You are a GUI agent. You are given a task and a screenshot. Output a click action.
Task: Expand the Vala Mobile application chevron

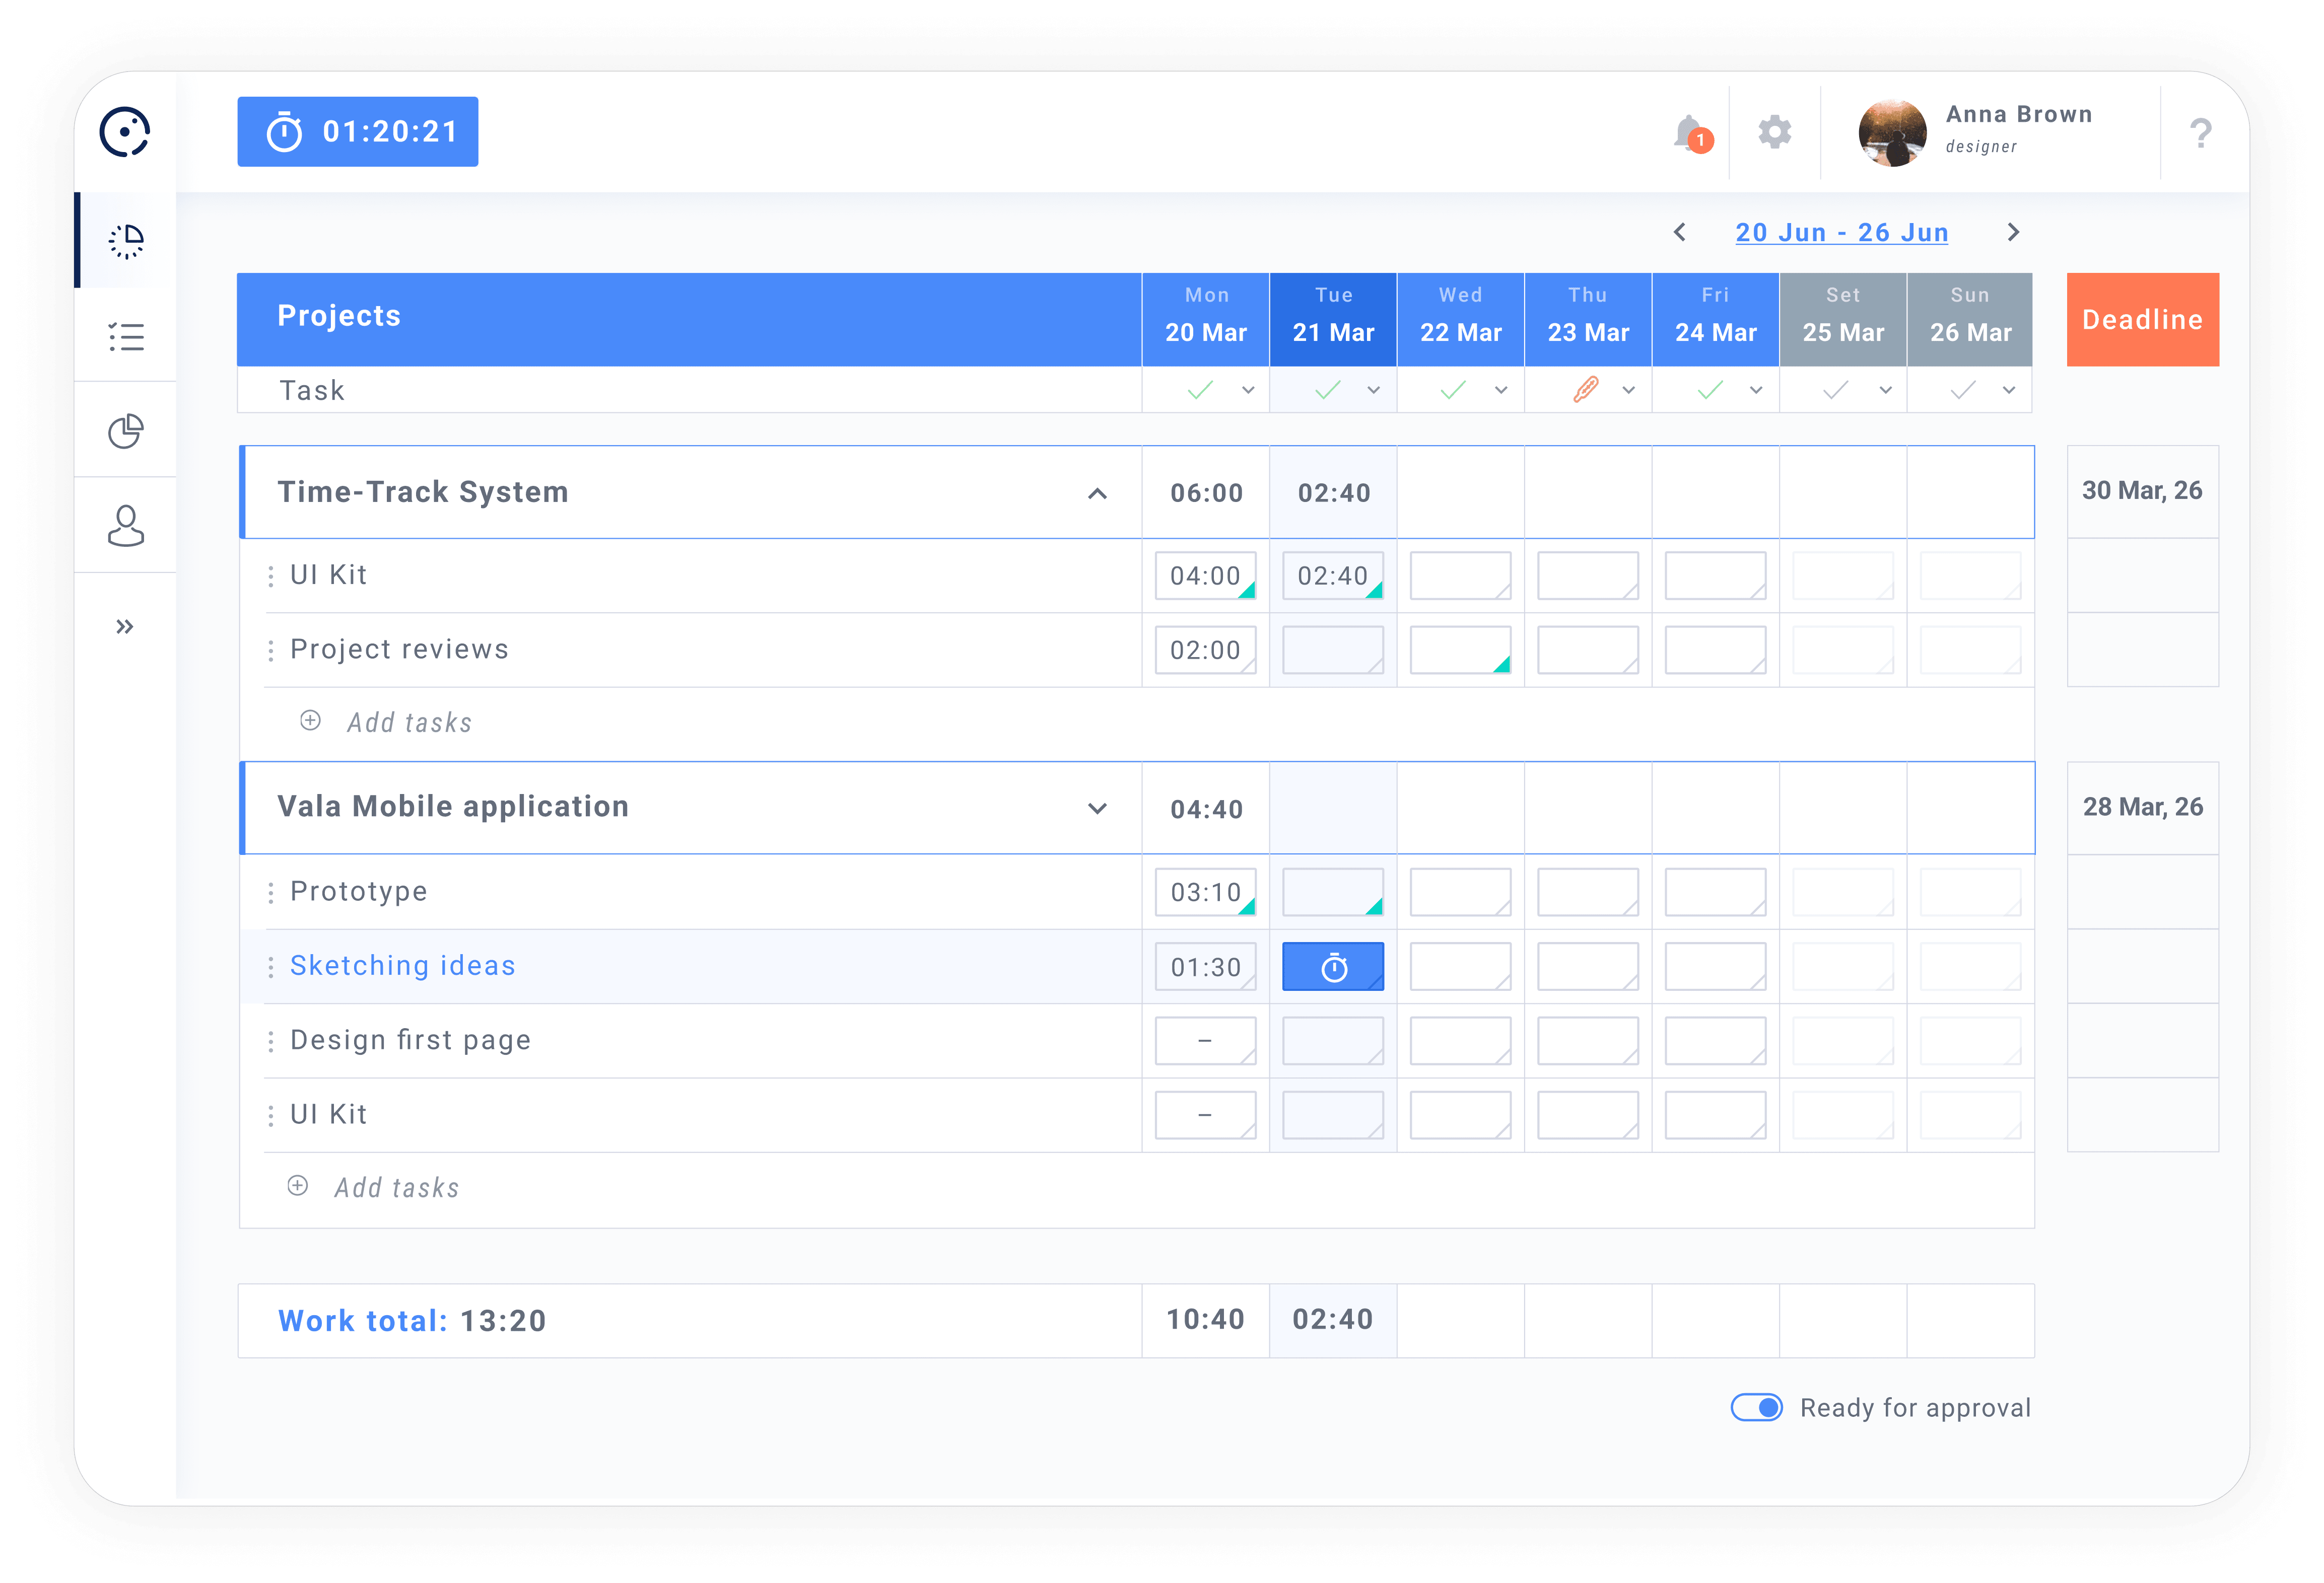coord(1097,809)
